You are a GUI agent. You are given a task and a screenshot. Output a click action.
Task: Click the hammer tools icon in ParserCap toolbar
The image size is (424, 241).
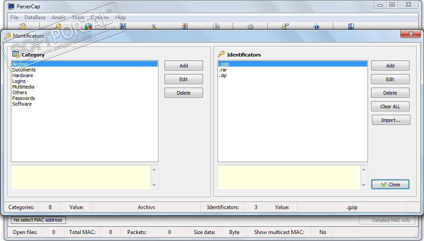coord(154,27)
